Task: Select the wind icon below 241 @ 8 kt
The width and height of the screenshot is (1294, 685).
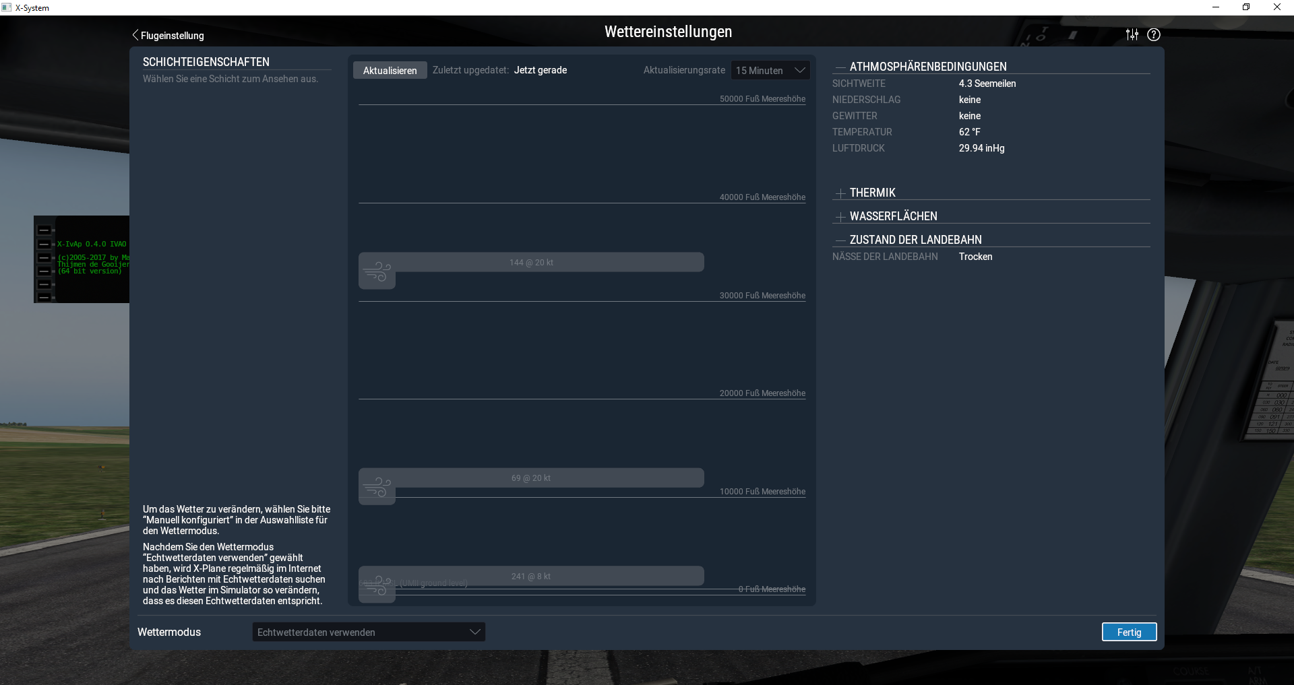Action: [377, 586]
